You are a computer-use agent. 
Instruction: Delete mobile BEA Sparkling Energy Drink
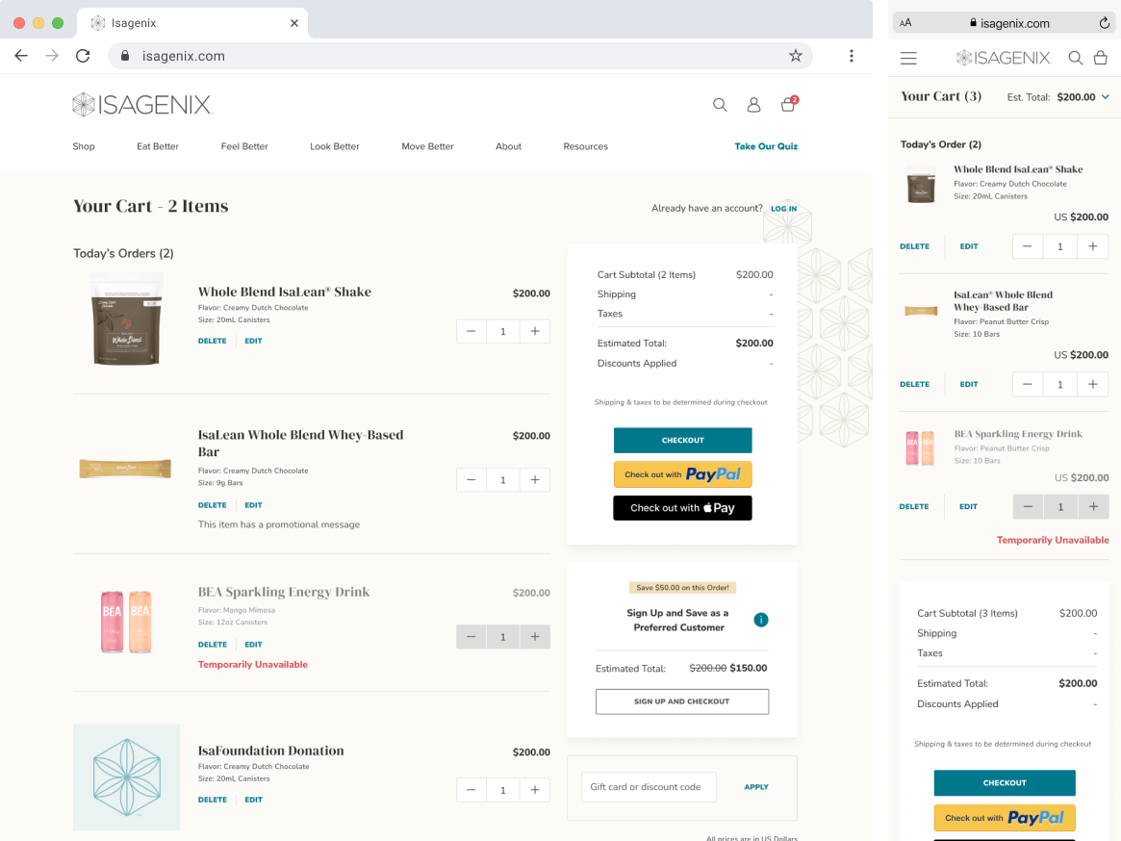pos(914,506)
